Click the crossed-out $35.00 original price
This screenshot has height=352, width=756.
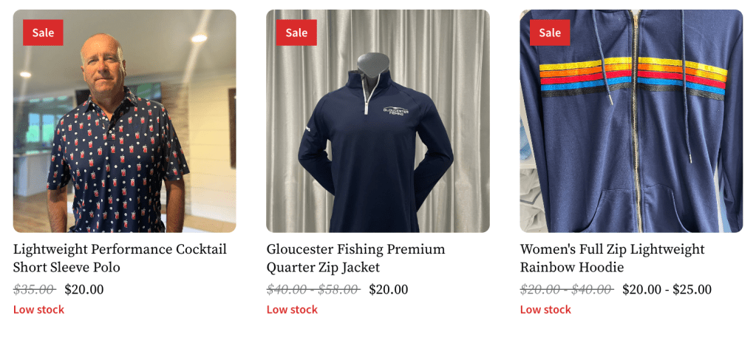coord(34,289)
